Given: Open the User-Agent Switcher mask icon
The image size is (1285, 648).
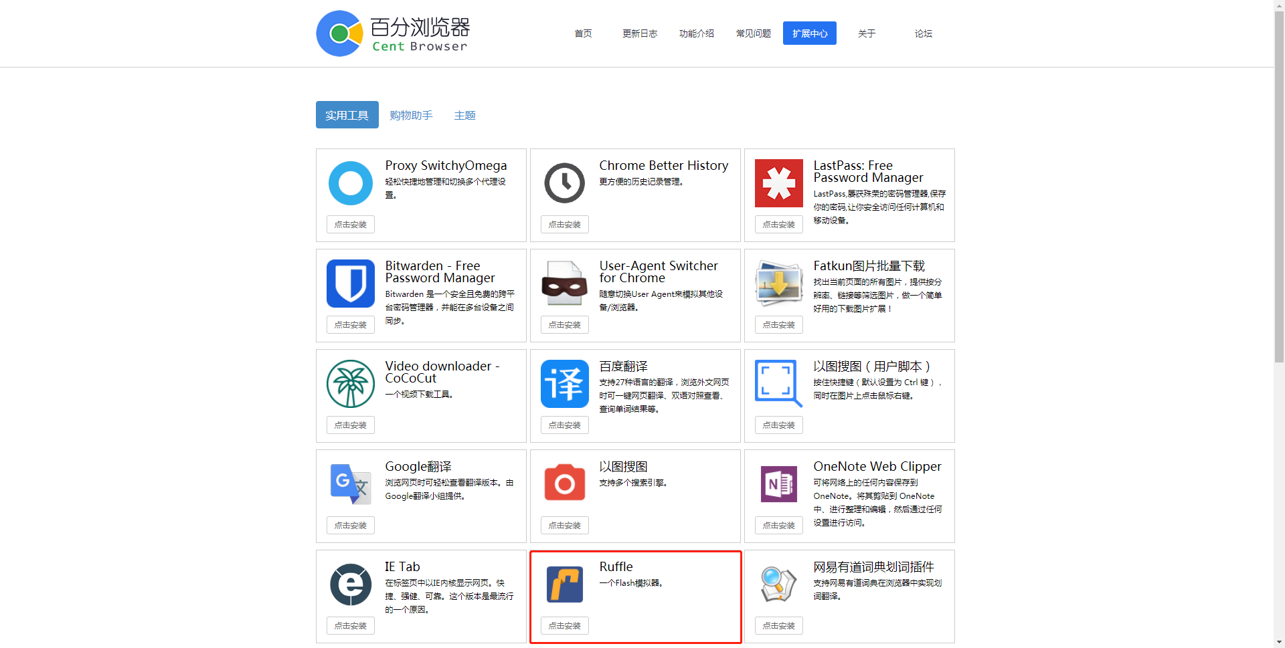Looking at the screenshot, I should 565,284.
